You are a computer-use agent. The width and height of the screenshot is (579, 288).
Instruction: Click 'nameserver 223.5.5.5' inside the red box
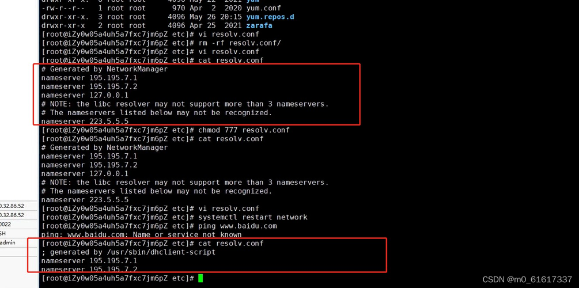[x=85, y=121]
